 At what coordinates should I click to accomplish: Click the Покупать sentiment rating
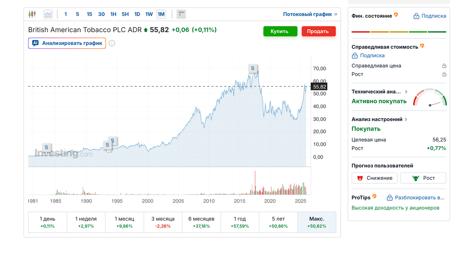(x=366, y=129)
